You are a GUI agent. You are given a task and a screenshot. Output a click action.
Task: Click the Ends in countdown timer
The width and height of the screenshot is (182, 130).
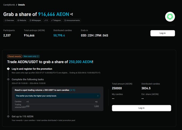[x=94, y=35]
